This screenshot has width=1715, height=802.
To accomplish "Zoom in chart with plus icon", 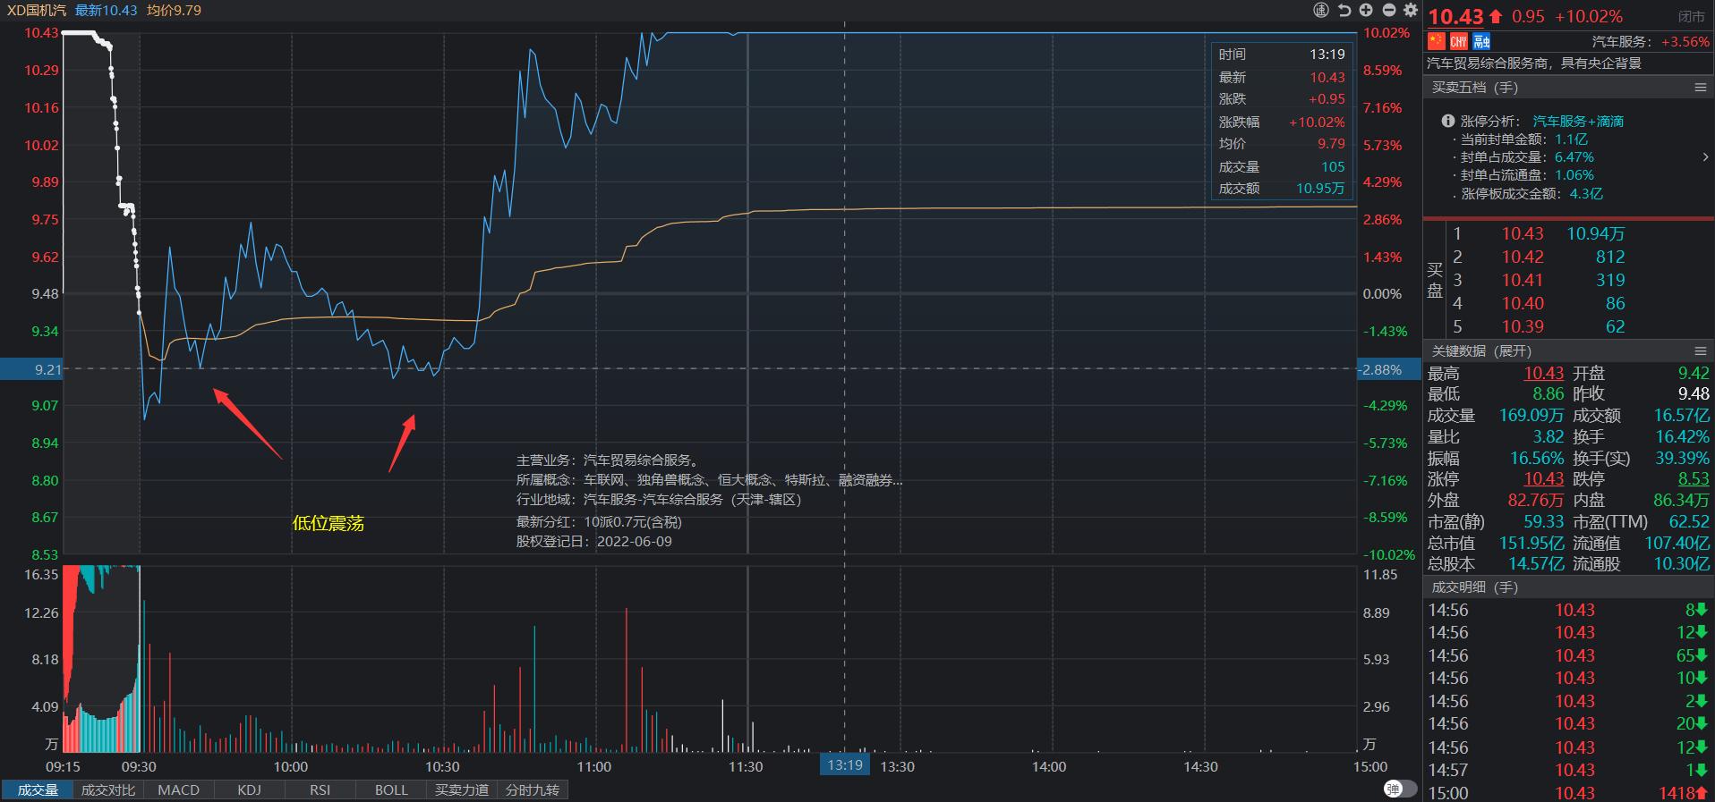I will click(x=1366, y=10).
